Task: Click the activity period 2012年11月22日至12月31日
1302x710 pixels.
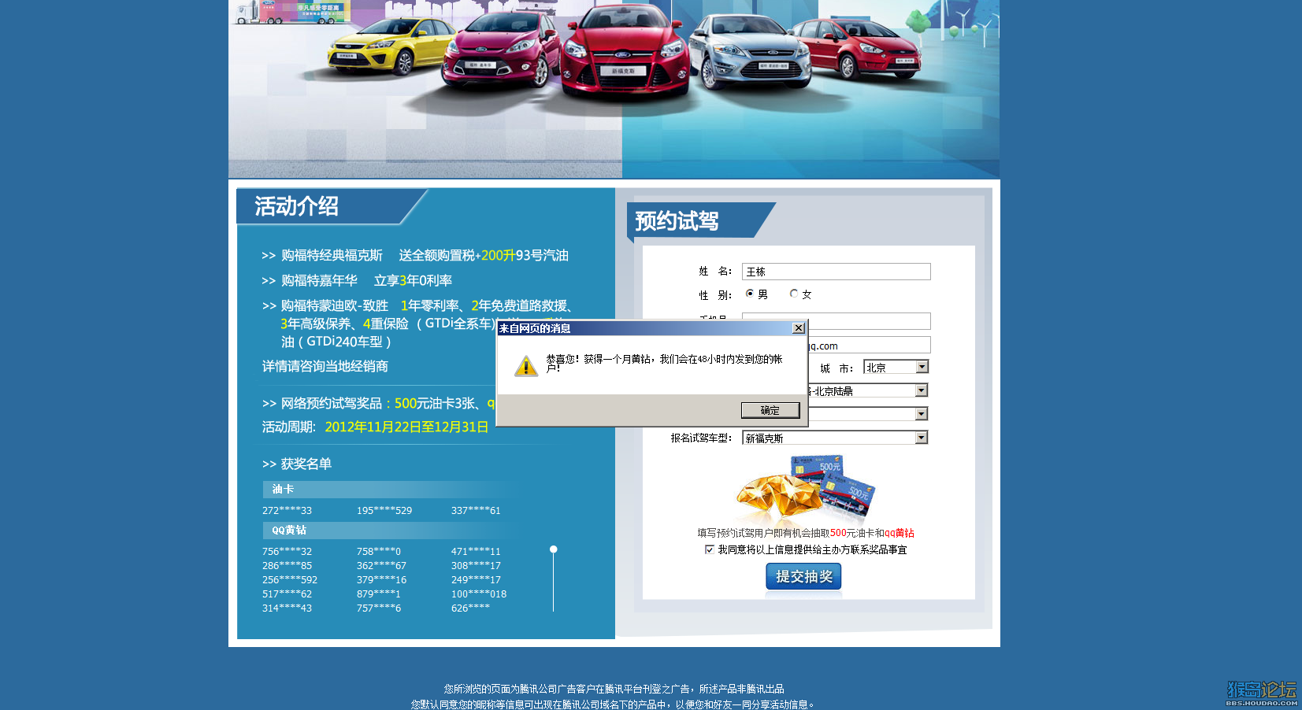Action: [406, 427]
